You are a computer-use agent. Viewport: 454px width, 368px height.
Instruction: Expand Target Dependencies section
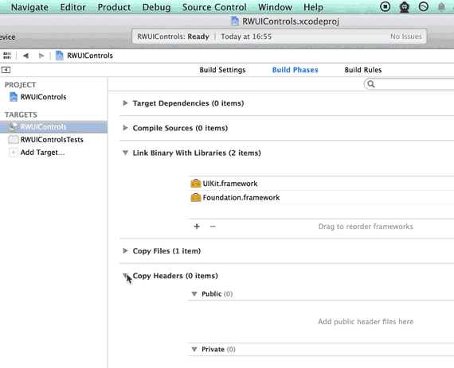tap(125, 103)
